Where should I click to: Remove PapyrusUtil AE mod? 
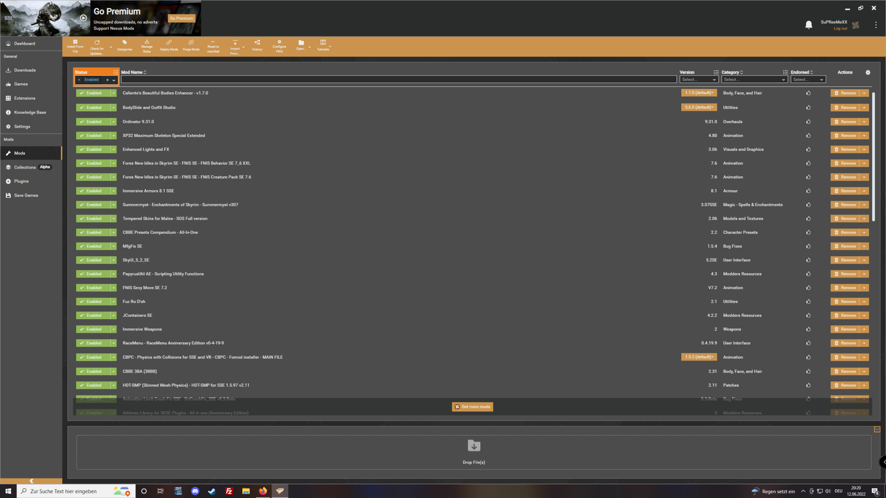pos(845,274)
